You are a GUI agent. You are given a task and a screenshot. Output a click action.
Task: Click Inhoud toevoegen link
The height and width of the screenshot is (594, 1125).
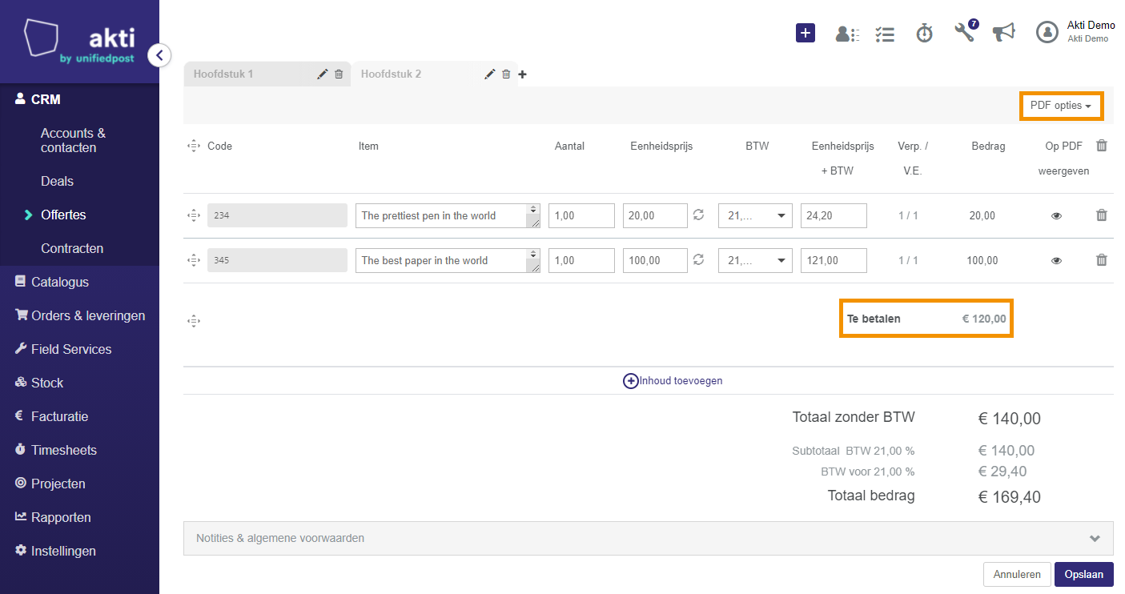(x=673, y=381)
